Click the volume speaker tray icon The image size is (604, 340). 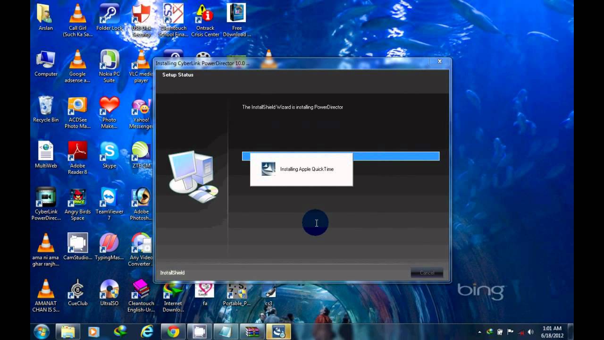coord(531,332)
